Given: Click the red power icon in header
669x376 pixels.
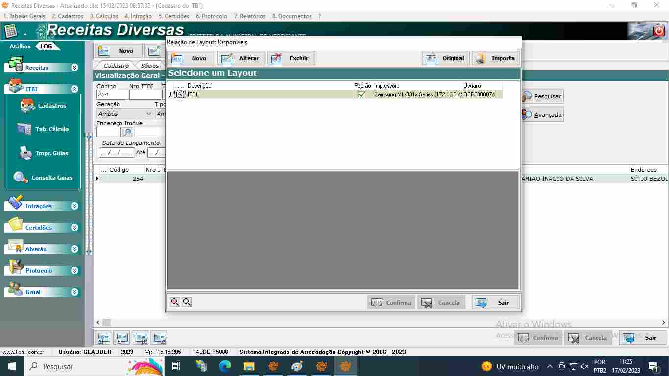Looking at the screenshot, I should 659,31.
